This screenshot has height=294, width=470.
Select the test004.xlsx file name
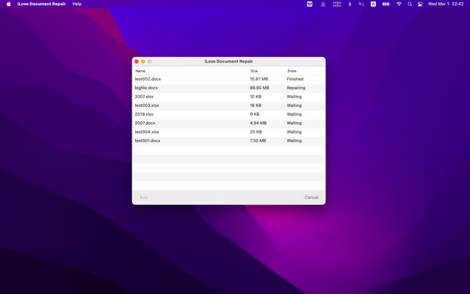(x=147, y=132)
